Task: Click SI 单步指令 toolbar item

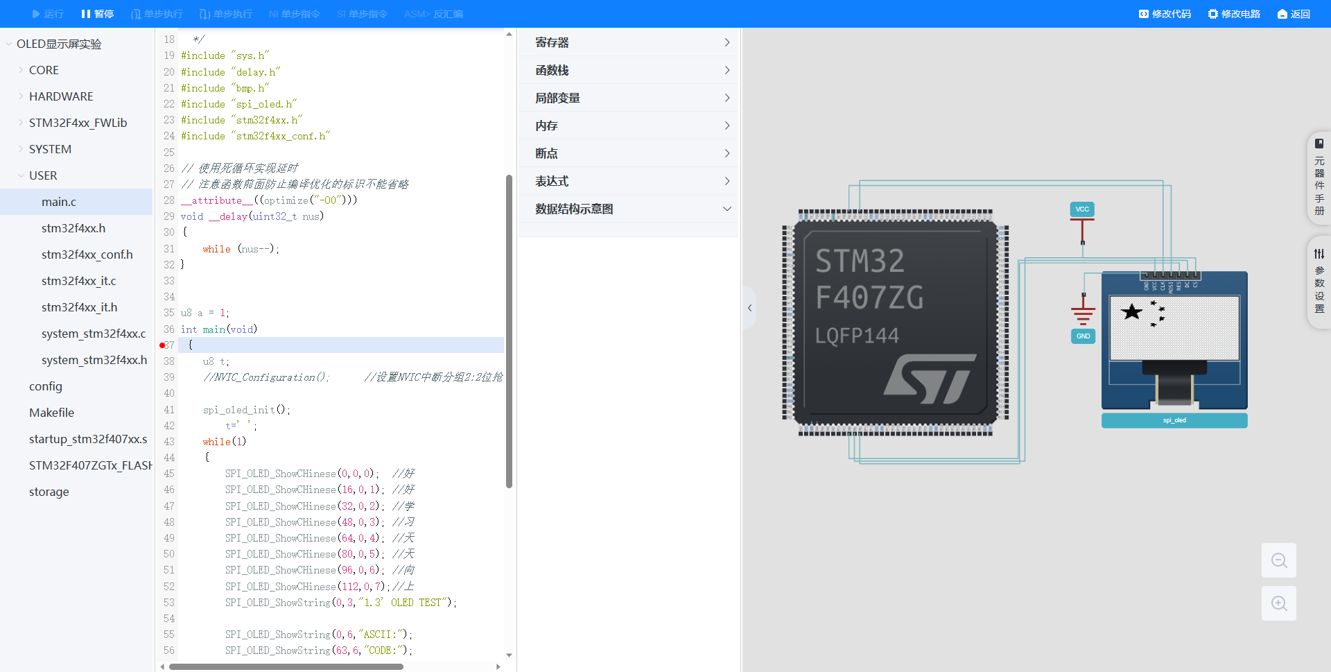Action: 362,14
